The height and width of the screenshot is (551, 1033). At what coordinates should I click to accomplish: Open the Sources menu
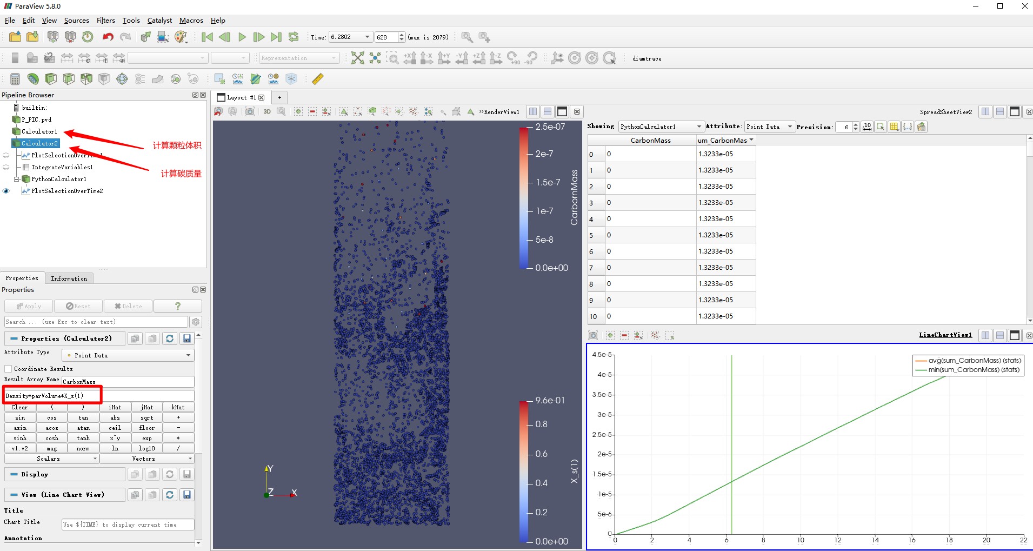pos(76,21)
